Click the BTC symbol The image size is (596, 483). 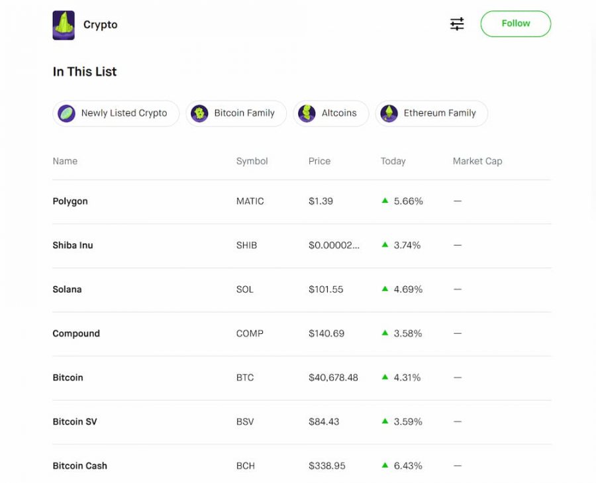[245, 378]
